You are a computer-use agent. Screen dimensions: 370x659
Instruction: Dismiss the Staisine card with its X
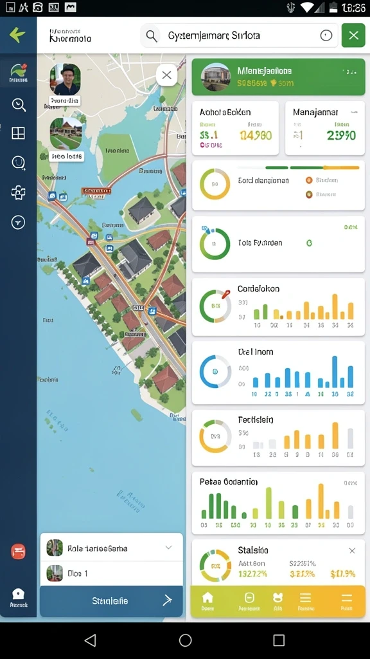coord(353,551)
